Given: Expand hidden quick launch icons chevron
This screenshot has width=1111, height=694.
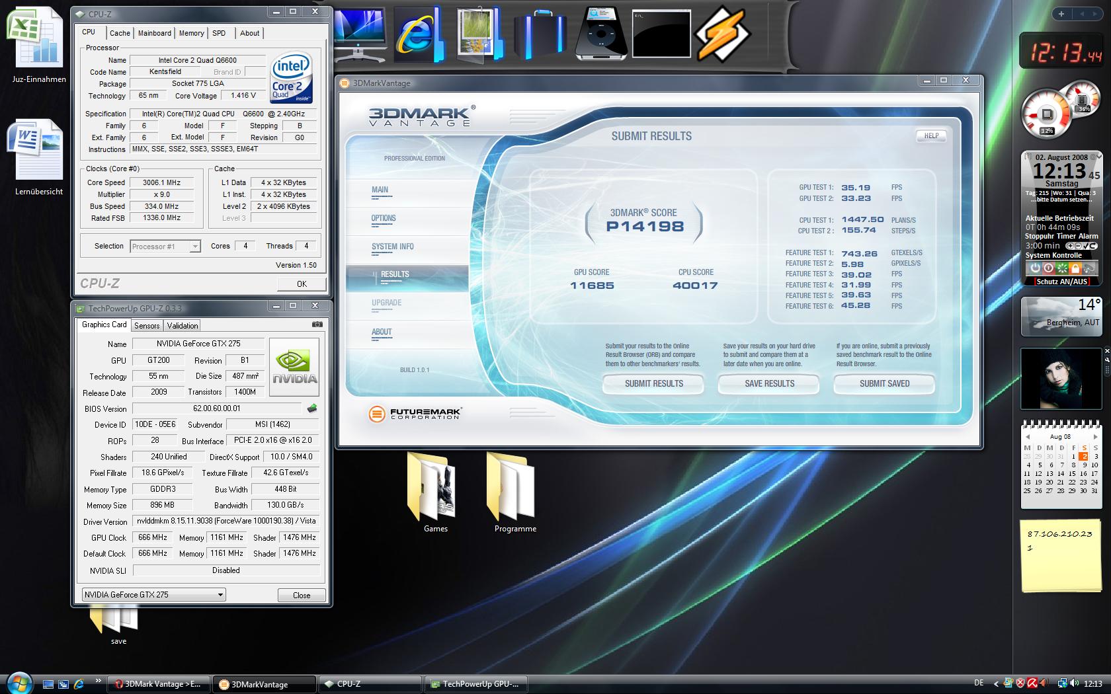Looking at the screenshot, I should click(x=99, y=680).
